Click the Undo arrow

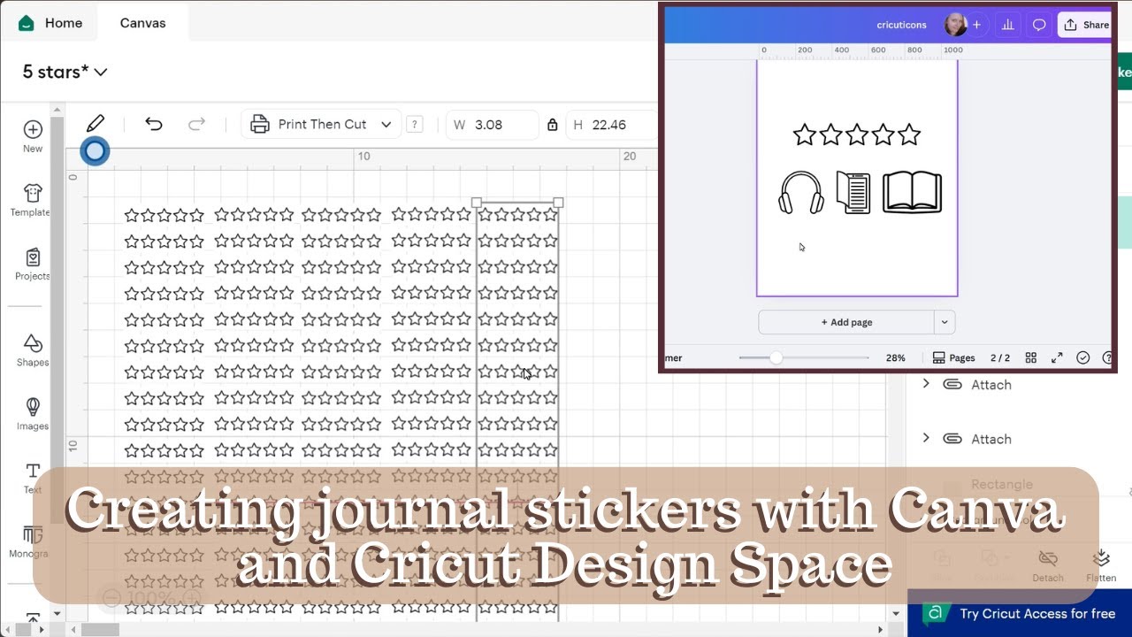154,124
